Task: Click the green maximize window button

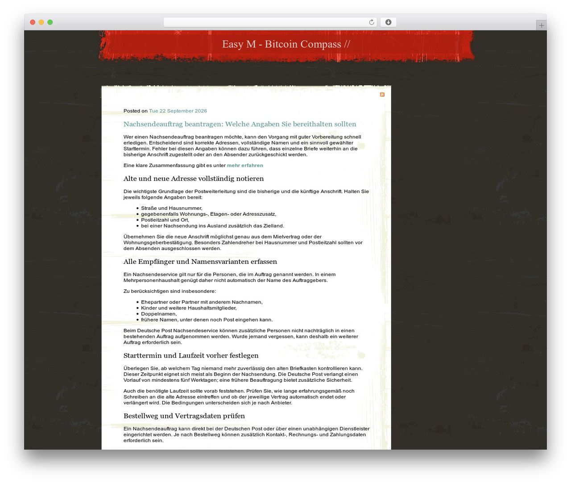Action: pos(50,22)
